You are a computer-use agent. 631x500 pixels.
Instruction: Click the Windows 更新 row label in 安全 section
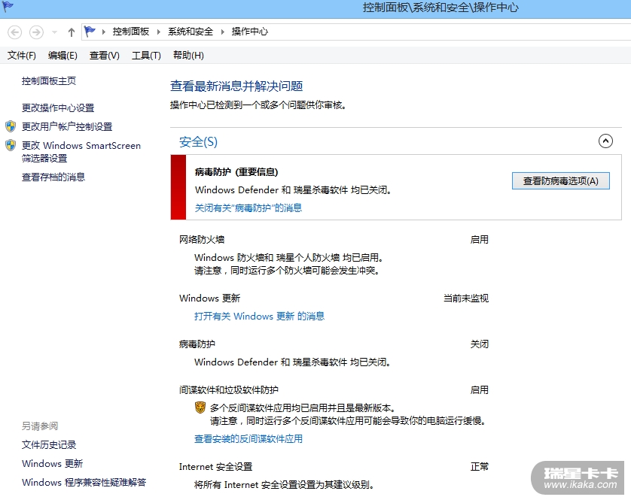[x=209, y=298]
